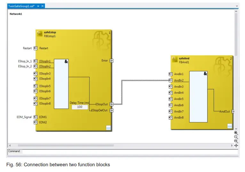Click the scroll up arrow

pyautogui.click(x=236, y=11)
